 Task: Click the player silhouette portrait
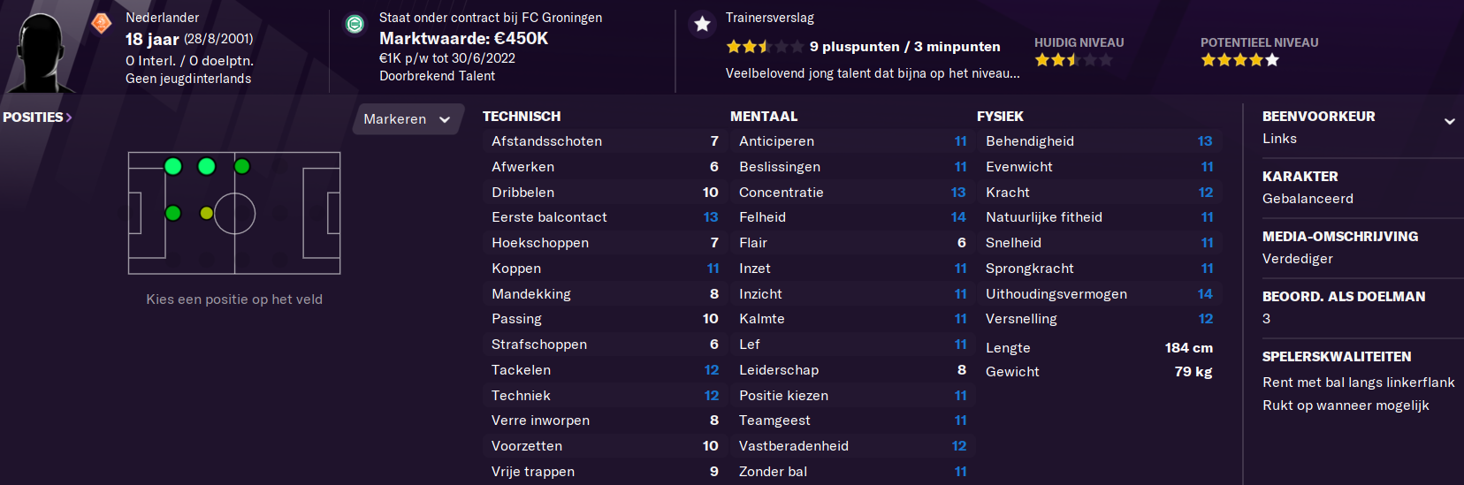coord(40,51)
